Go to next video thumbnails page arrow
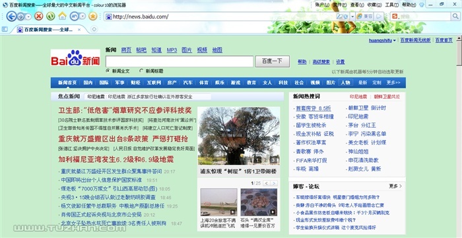Screen dimensions: 462x238 pos(274,183)
